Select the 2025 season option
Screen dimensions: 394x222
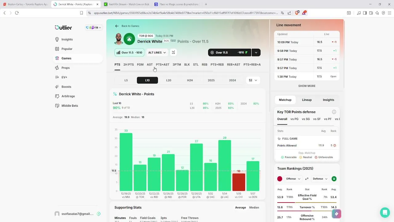point(211,80)
